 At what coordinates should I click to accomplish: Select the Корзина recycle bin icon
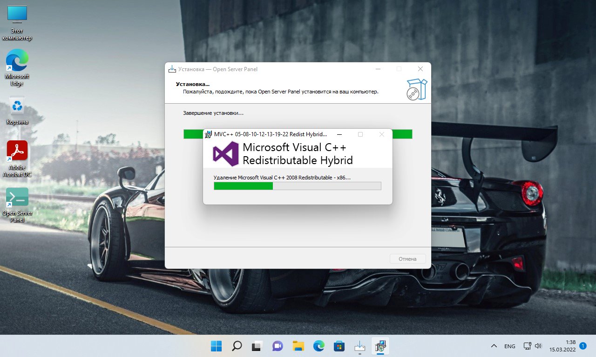click(x=17, y=111)
